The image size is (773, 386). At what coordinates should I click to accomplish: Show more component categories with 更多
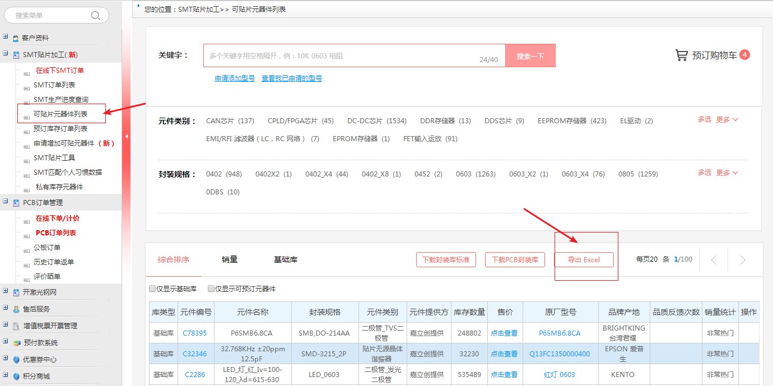[x=727, y=120]
